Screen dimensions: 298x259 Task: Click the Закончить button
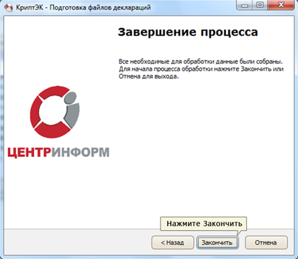point(217,242)
